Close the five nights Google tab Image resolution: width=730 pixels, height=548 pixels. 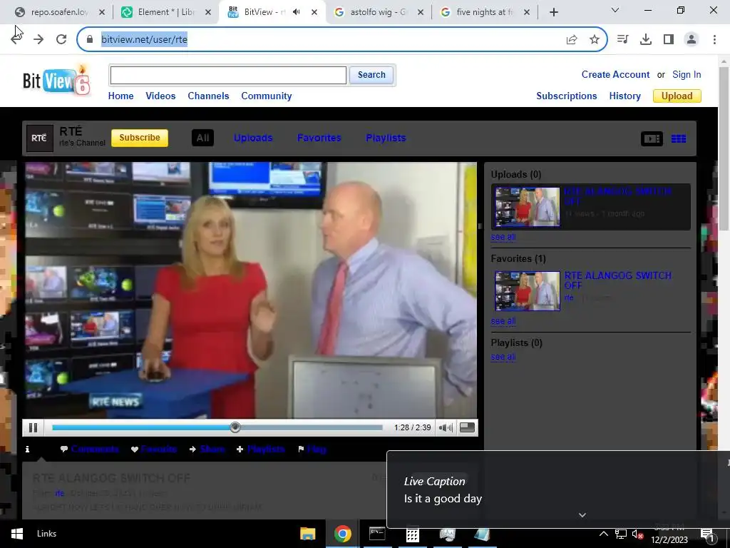[527, 12]
